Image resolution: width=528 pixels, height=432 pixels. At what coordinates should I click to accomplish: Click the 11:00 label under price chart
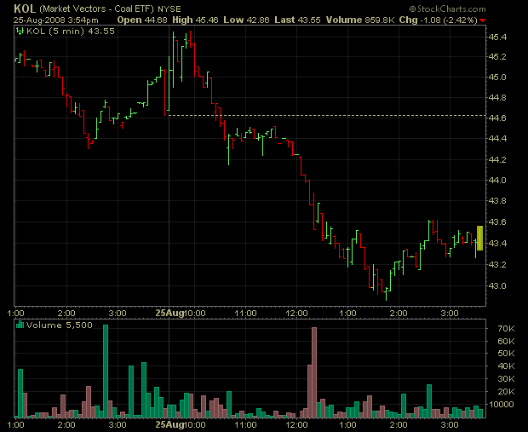tap(245, 314)
